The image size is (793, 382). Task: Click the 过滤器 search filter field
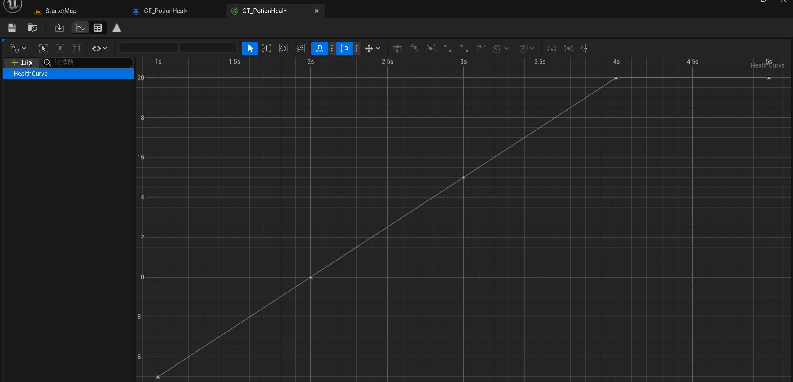click(88, 63)
